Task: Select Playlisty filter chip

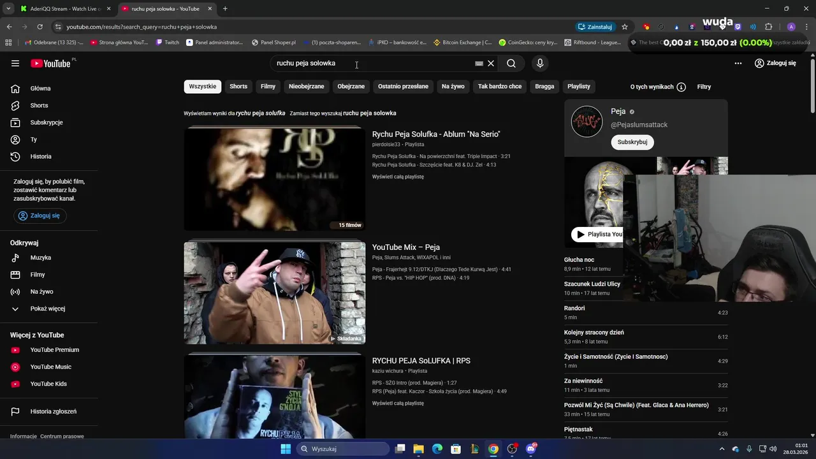Action: (579, 87)
